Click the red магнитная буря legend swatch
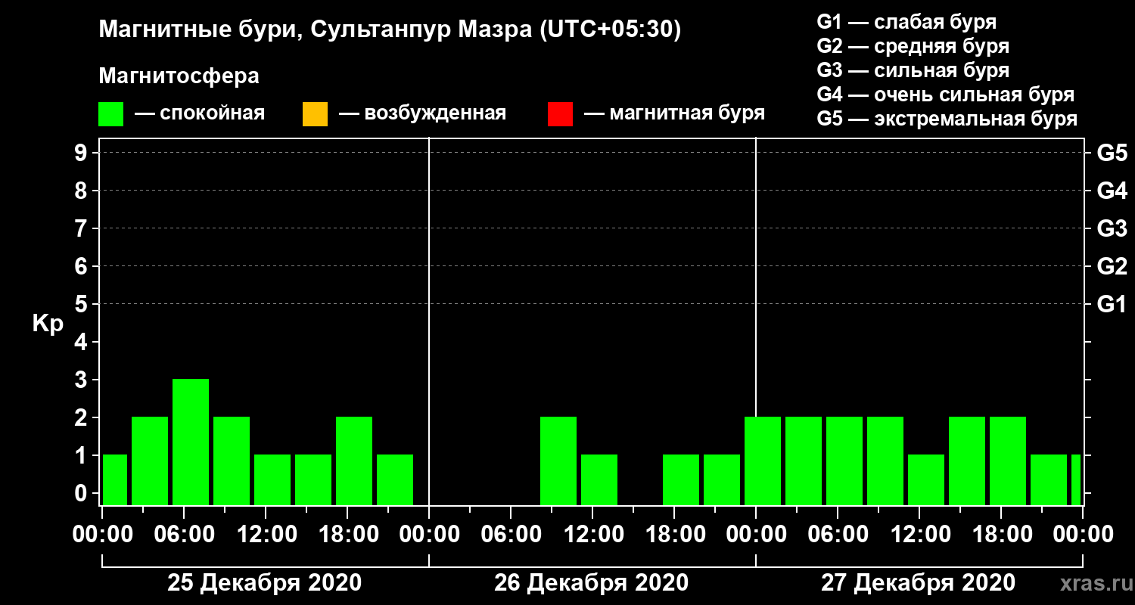This screenshot has height=605, width=1135. [x=560, y=114]
